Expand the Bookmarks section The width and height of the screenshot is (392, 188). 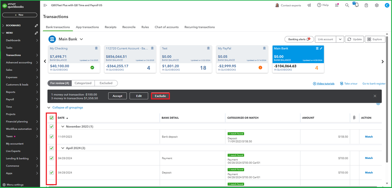click(3, 25)
